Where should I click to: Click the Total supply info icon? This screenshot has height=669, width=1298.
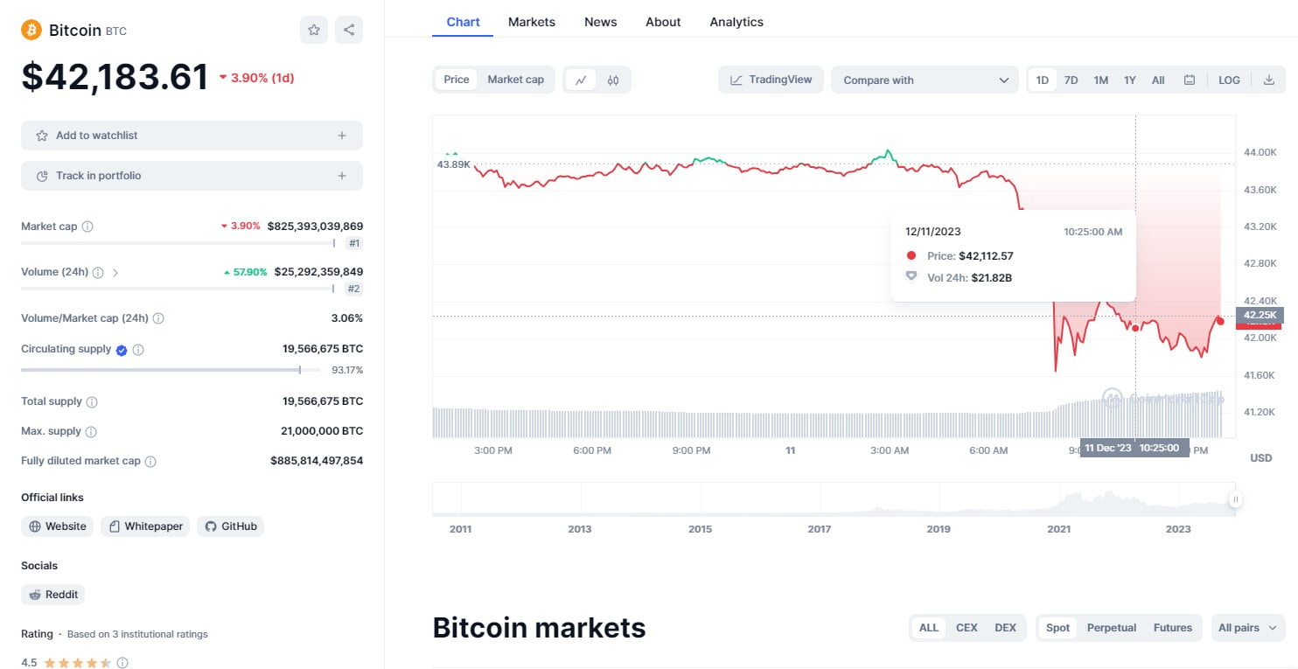[92, 402]
